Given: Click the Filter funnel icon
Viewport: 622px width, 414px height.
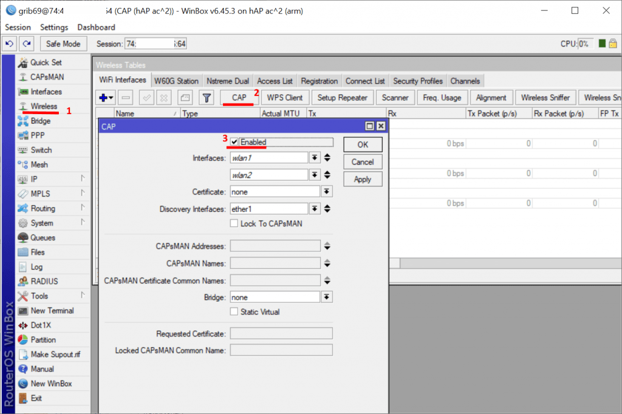Looking at the screenshot, I should coord(207,98).
